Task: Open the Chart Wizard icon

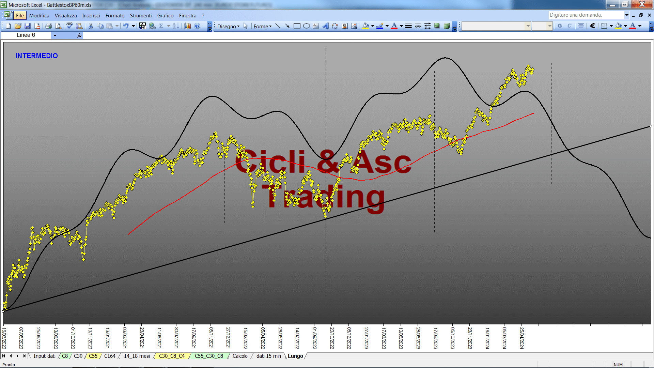Action: [x=187, y=26]
